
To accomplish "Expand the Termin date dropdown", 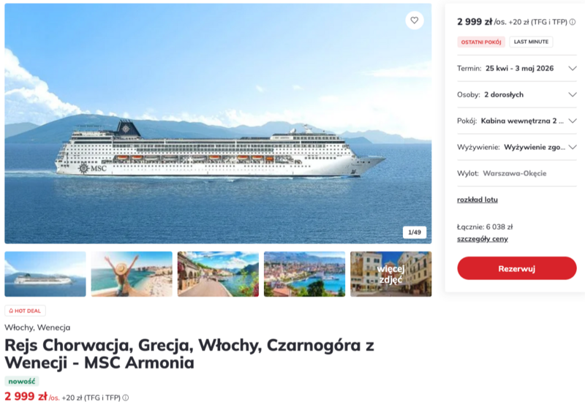I will [x=572, y=68].
